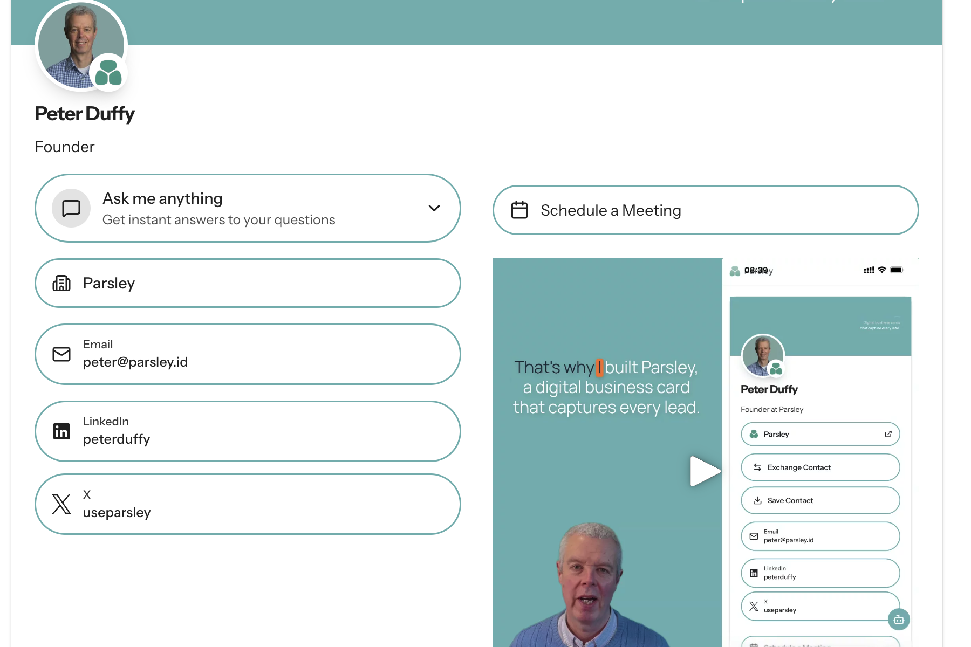Click the download icon on Save Contact

coord(758,500)
